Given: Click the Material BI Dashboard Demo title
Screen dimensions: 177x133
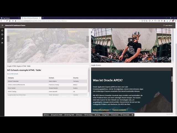Looking at the screenshot, I should point(15,25).
